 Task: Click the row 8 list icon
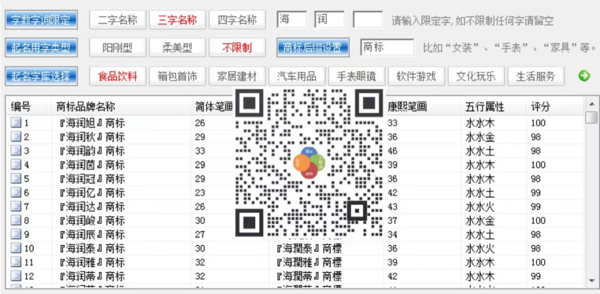(16, 221)
